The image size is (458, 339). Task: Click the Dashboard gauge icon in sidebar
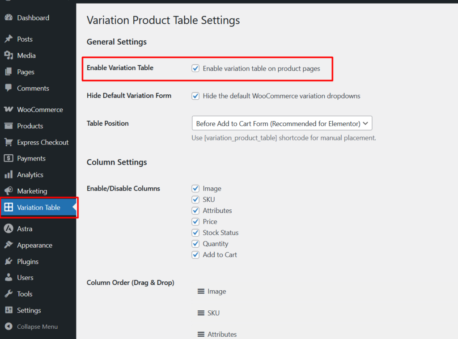[x=8, y=18]
